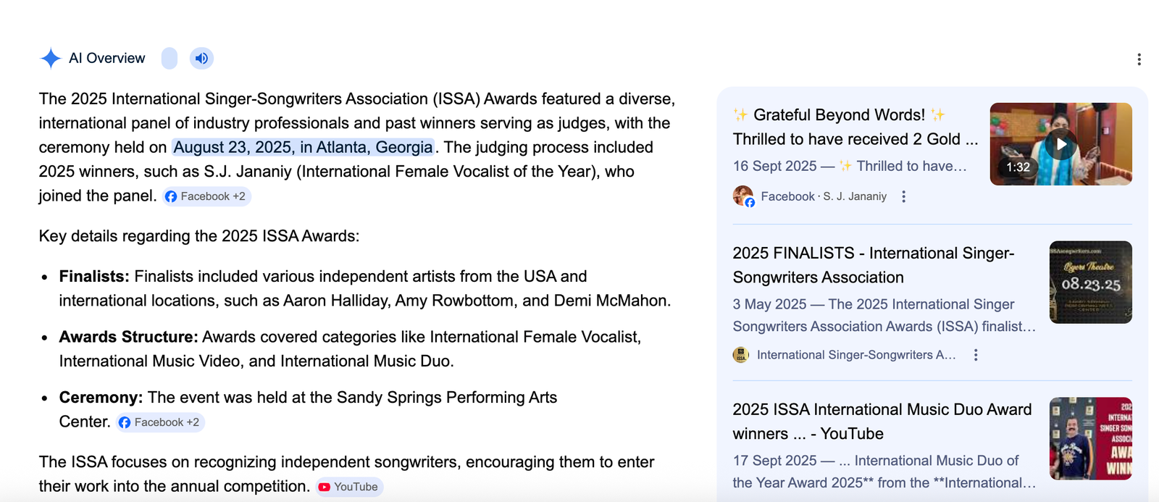Click the 'Facebook · S. J. Jananiy' source label
This screenshot has width=1159, height=502.
coord(824,196)
